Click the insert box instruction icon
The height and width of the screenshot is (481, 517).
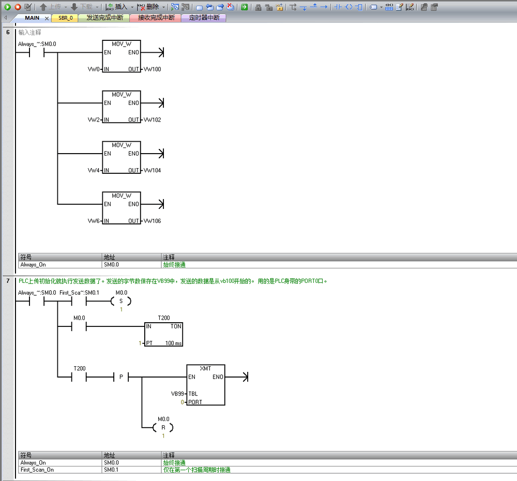coord(359,7)
